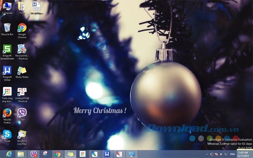253x158 pixels.
Task: Launch the Skype desktop shortcut
Action: [7, 136]
